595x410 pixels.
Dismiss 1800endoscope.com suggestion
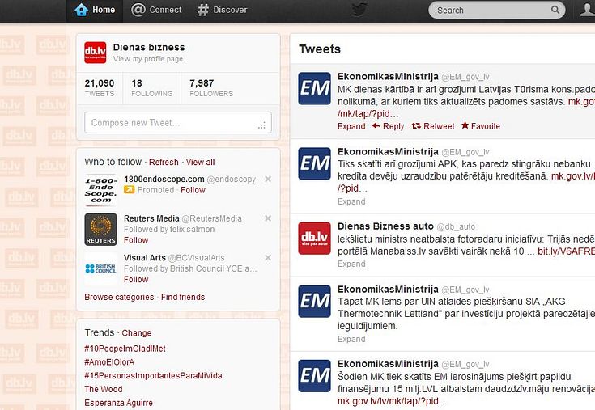268,179
